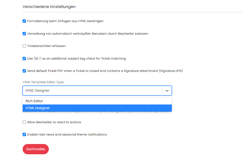Click 'Enable Halo news and seasonal theme notifications' text
The height and width of the screenshot is (163, 242).
[x=67, y=135]
